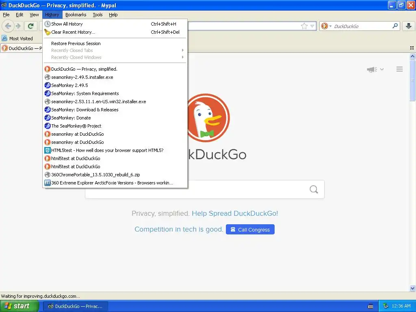The width and height of the screenshot is (416, 312).
Task: Choose Show All History
Action: point(115,24)
